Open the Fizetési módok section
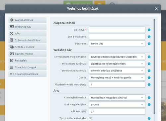The image size is (166, 121). click(x=28, y=54)
